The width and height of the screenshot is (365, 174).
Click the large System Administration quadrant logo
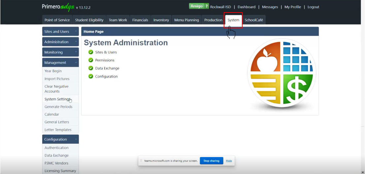click(282, 74)
